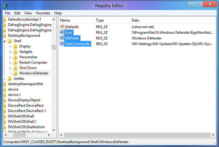Image resolution: width=219 pixels, height=147 pixels.
Task: Click the Shell folder icon
Action: pos(10,41)
